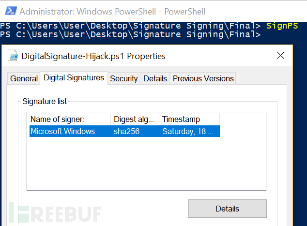
Task: Click the Details button below signature list
Action: (227, 209)
